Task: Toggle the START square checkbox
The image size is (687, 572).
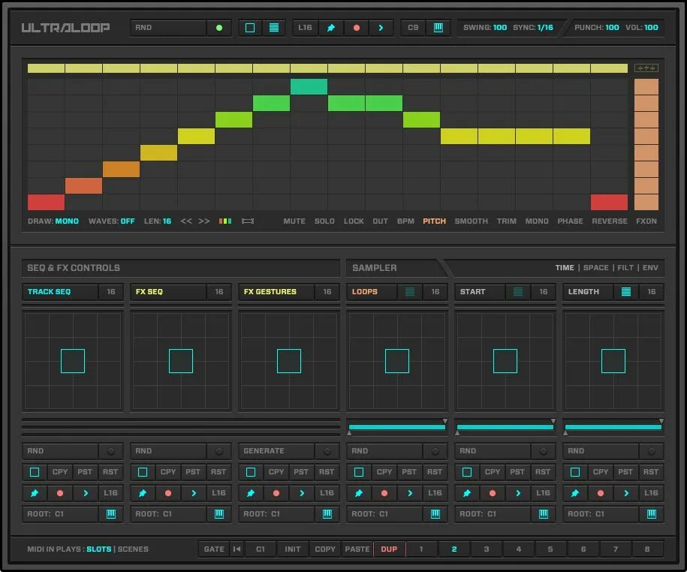Action: pos(467,472)
